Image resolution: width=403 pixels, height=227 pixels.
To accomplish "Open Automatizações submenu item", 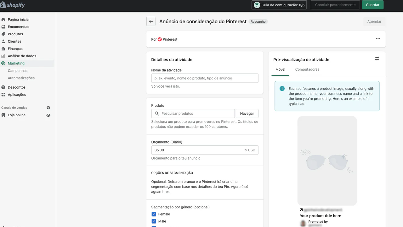I will [21, 78].
